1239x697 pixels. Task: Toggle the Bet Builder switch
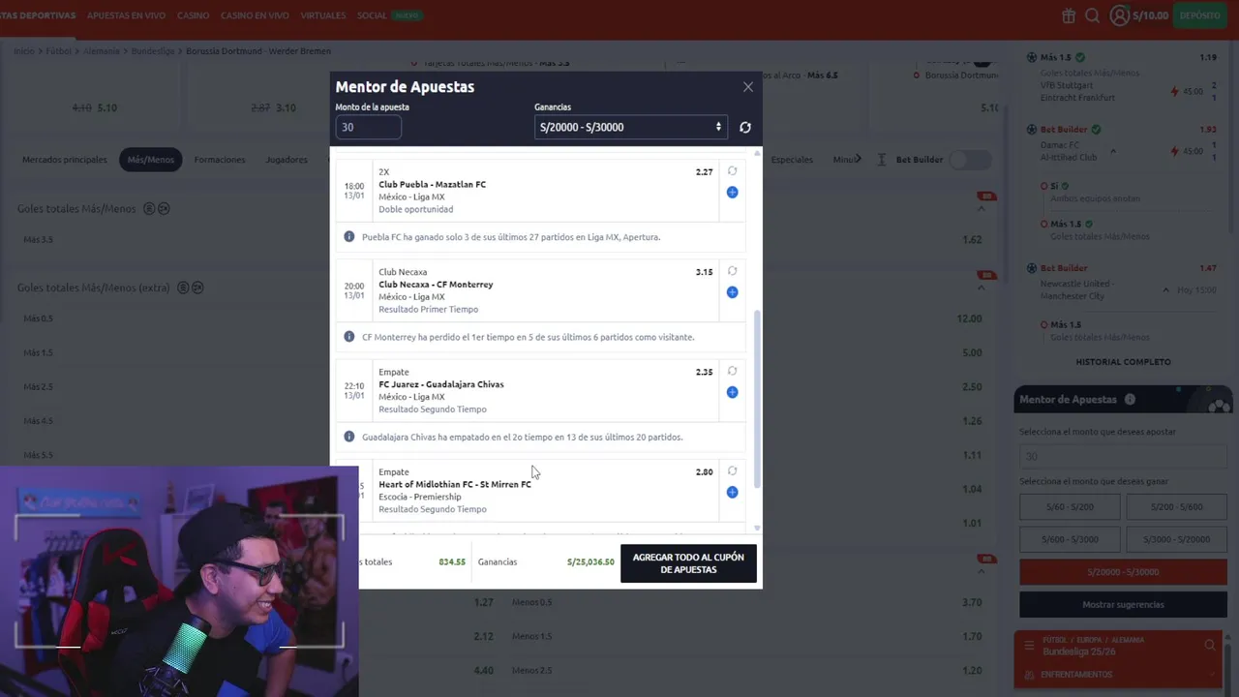(x=970, y=160)
